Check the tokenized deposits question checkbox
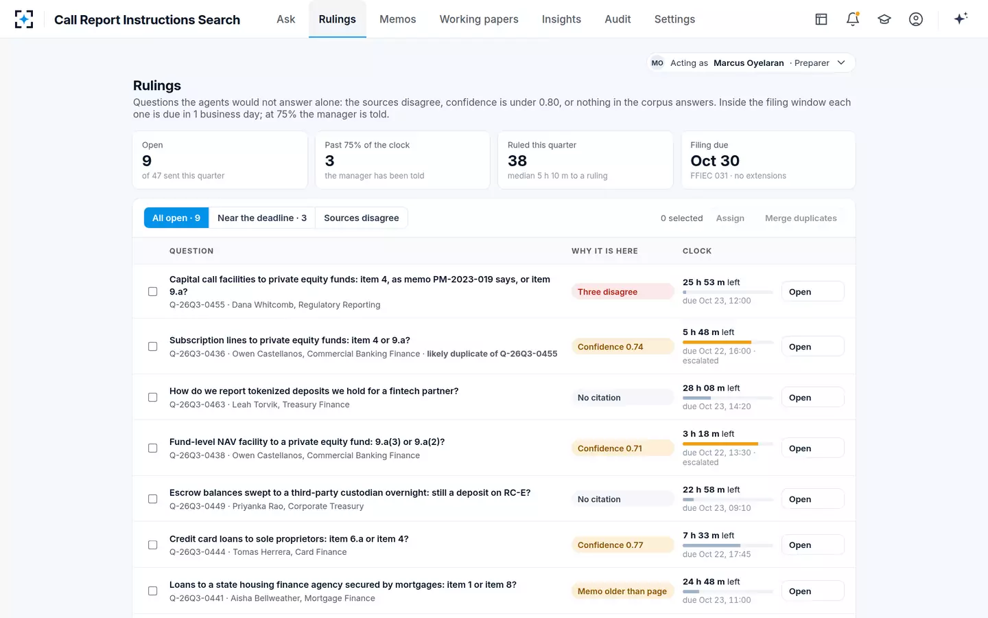The image size is (988, 618). click(153, 398)
